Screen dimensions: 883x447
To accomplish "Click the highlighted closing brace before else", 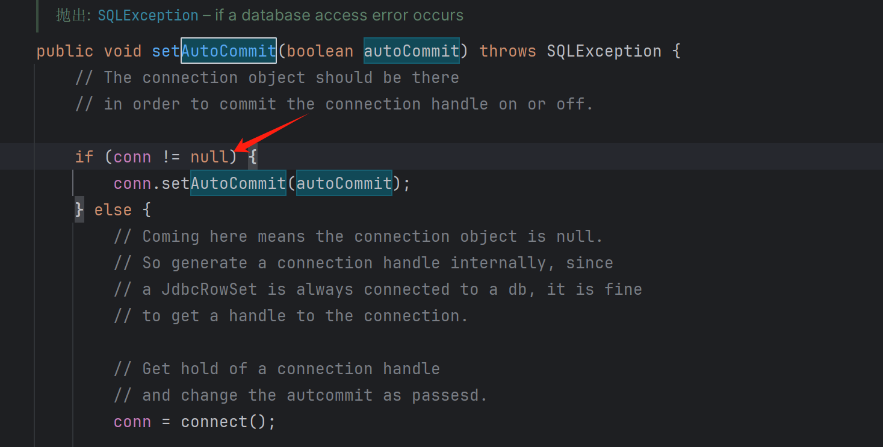I will pyautogui.click(x=79, y=210).
